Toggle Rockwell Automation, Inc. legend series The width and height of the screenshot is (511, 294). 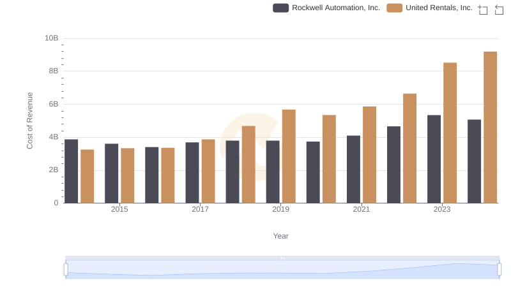click(x=326, y=8)
